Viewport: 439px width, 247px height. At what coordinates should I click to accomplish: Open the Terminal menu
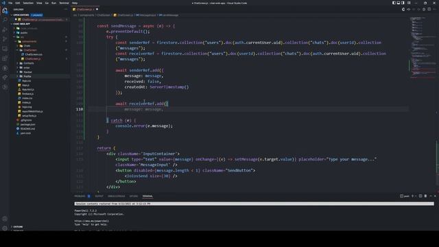click(64, 3)
